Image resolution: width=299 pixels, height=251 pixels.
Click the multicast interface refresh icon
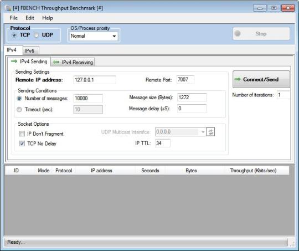click(211, 132)
